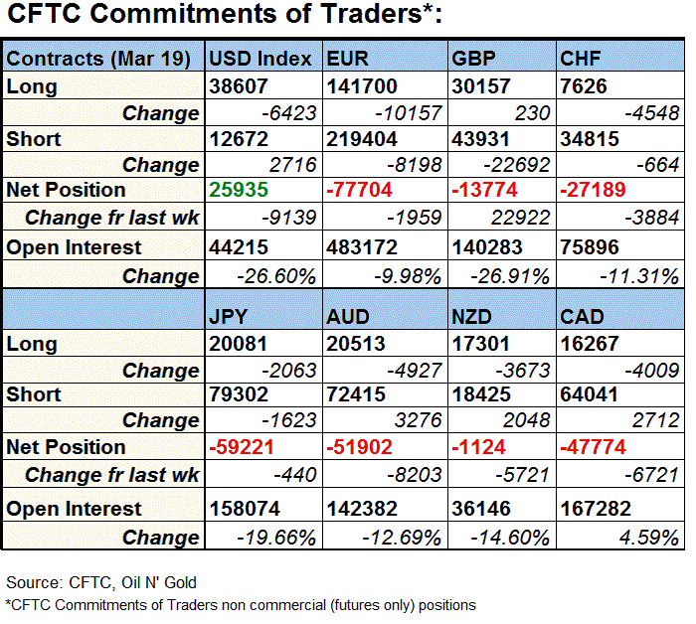The image size is (696, 624).
Task: Click the USD Index column header
Action: click(x=261, y=59)
